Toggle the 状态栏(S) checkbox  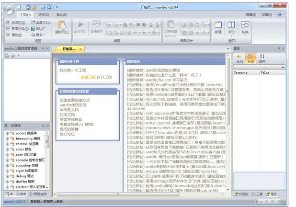tap(8, 23)
